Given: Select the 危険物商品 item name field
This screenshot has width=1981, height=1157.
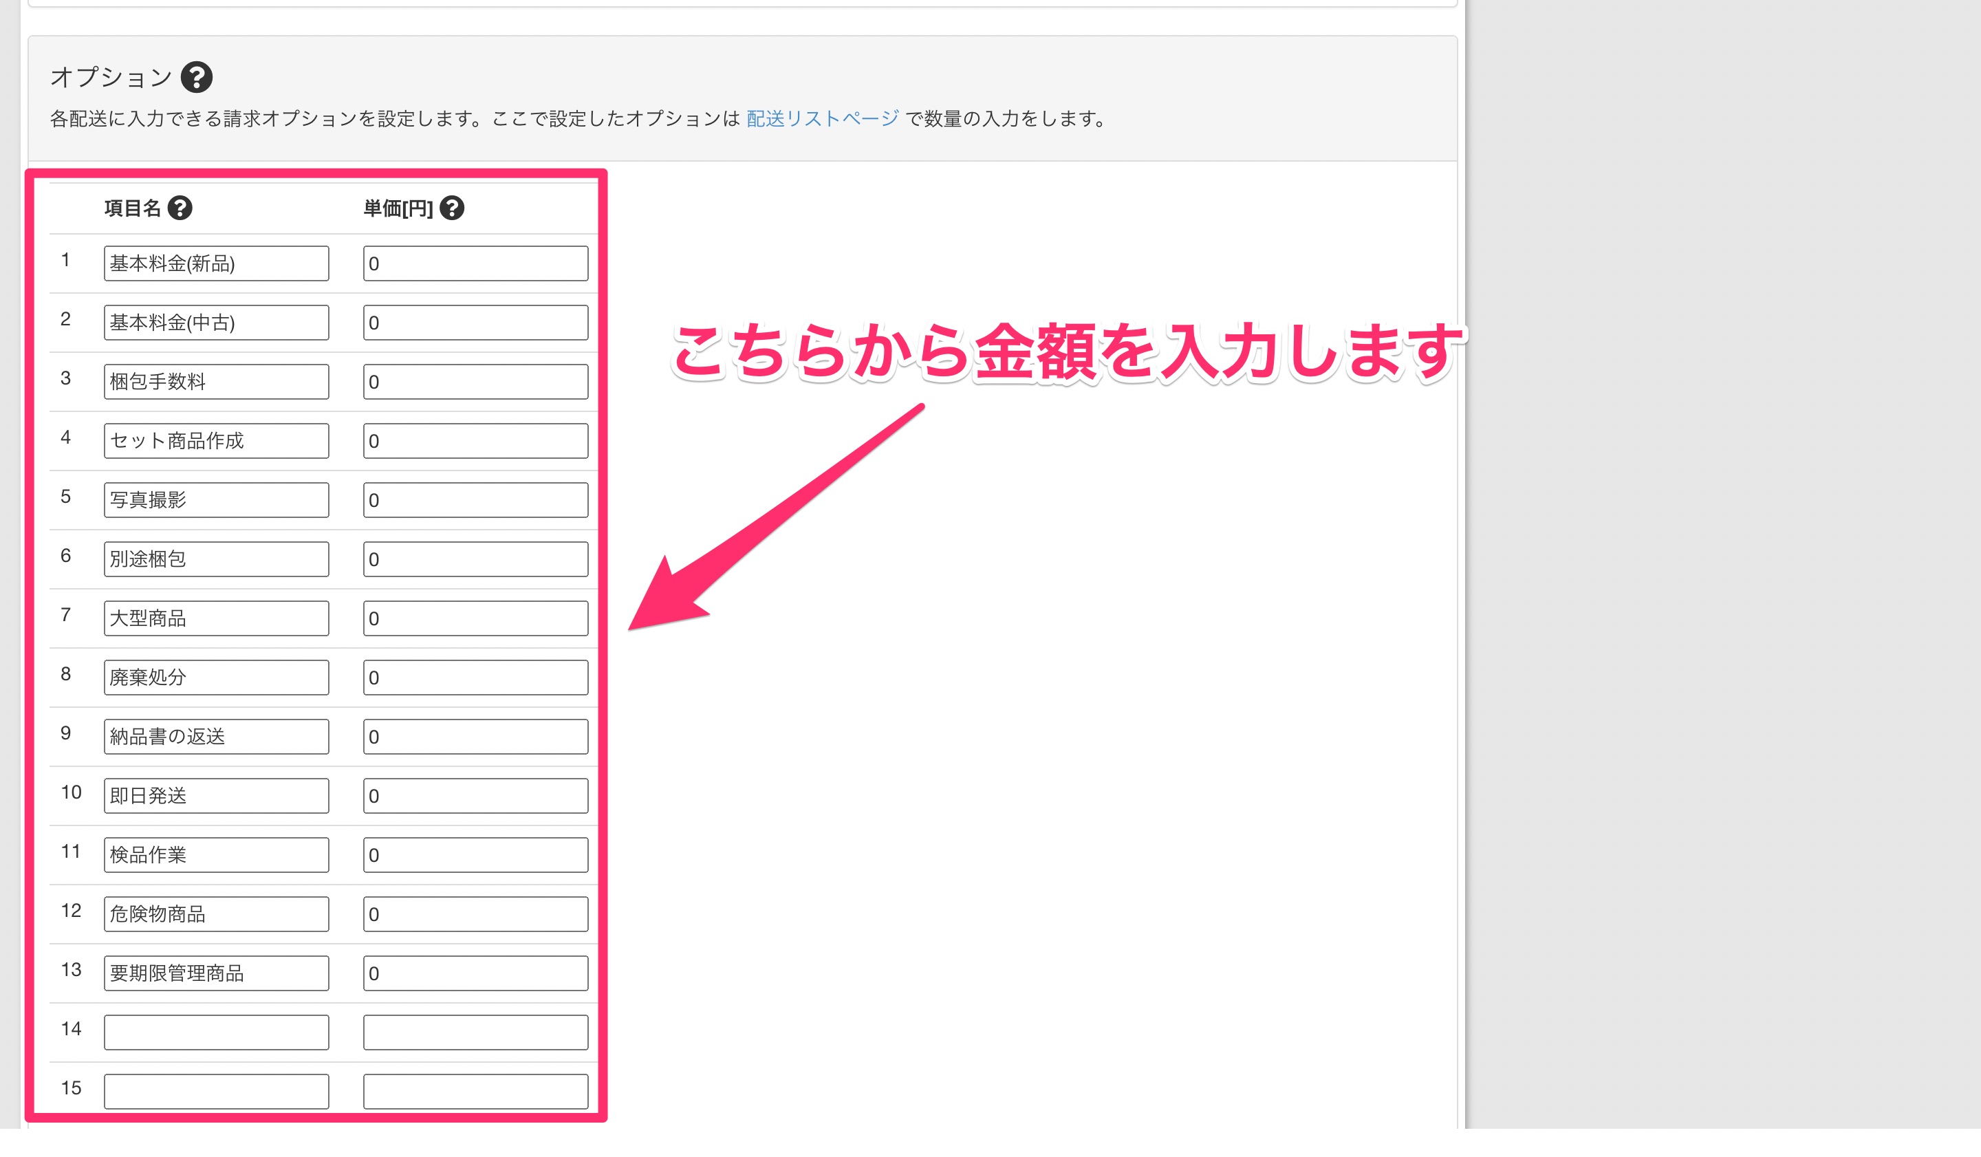Looking at the screenshot, I should pyautogui.click(x=216, y=914).
